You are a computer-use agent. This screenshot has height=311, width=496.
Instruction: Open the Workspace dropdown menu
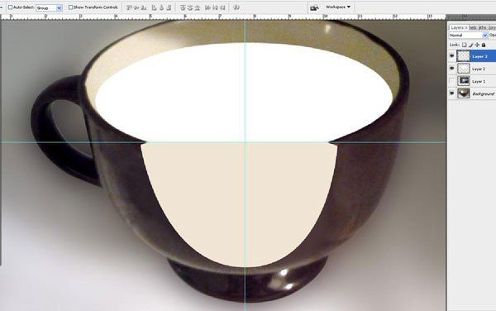tap(338, 7)
